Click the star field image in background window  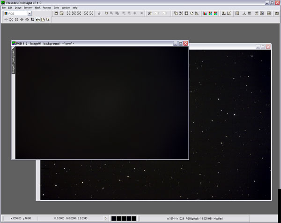(x=229, y=125)
